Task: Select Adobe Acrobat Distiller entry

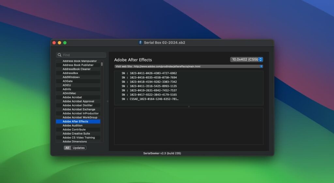Action: [x=78, y=106]
